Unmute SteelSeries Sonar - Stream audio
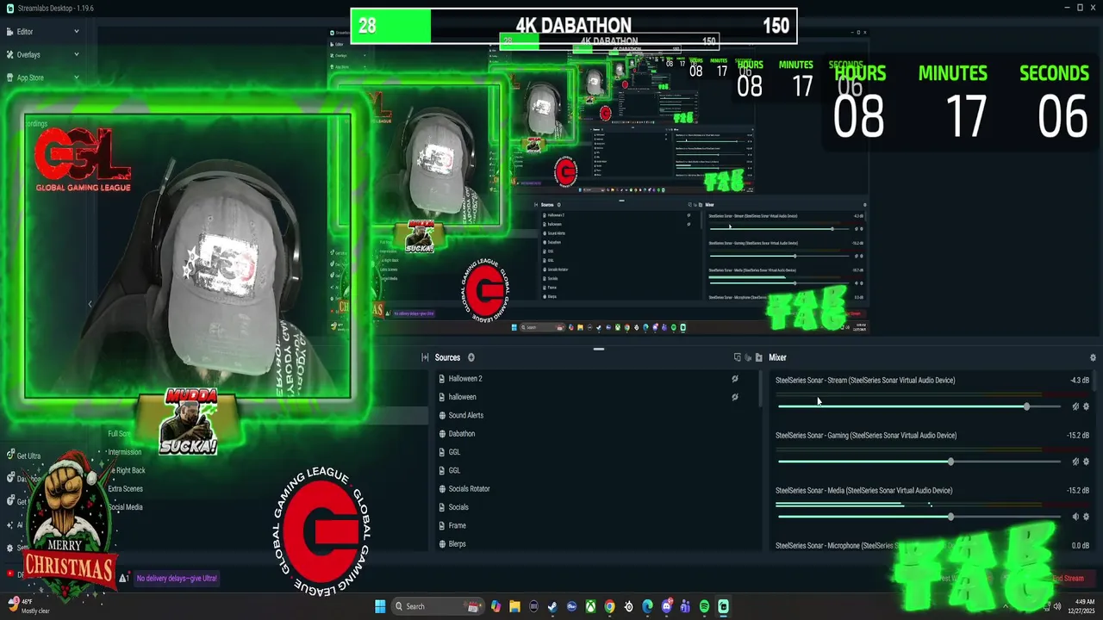This screenshot has width=1103, height=620. click(1075, 406)
